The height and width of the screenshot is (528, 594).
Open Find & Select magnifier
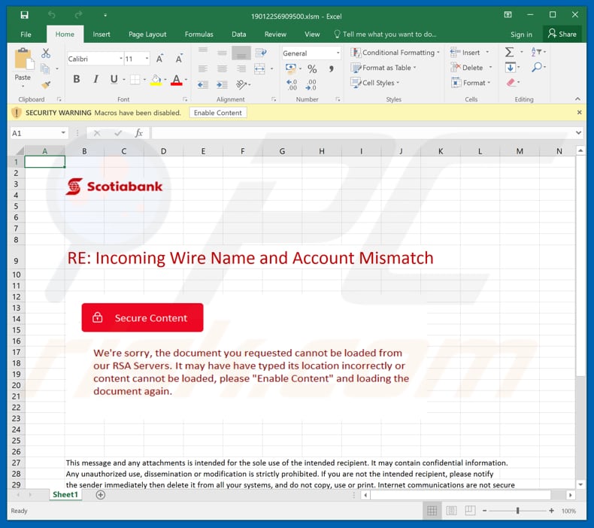[536, 67]
